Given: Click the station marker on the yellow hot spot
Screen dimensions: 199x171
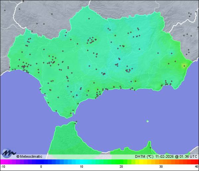Looking at the screenshot, I should [x=184, y=65].
